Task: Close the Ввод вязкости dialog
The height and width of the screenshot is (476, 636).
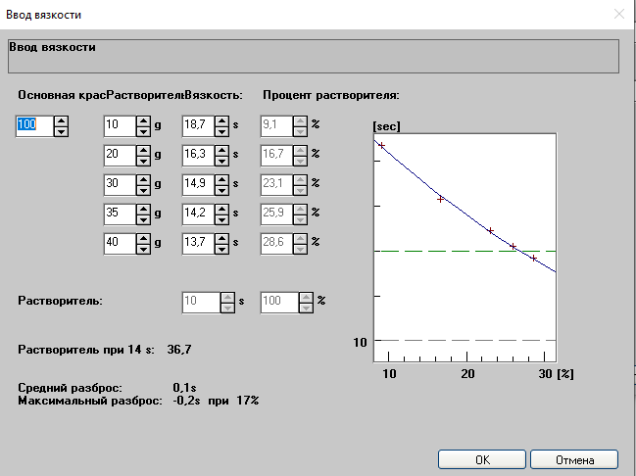Action: pos(619,14)
